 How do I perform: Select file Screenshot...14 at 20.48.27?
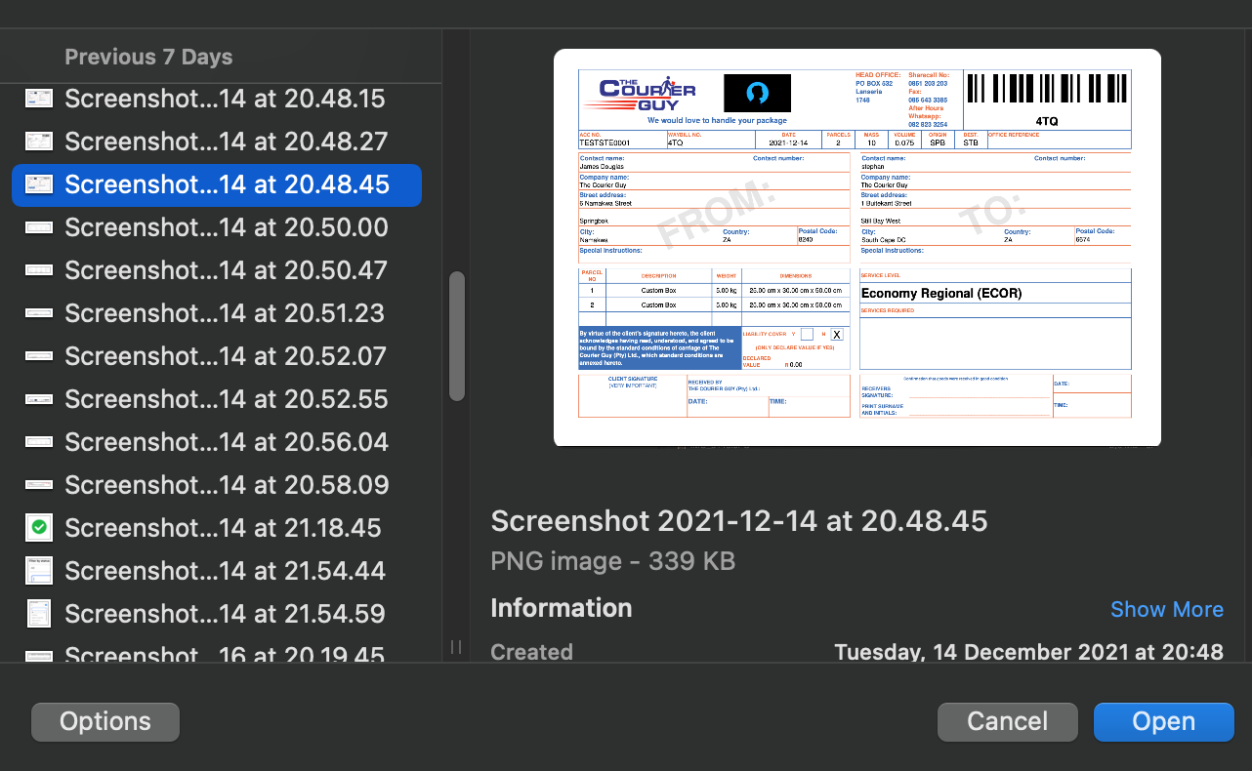tap(216, 142)
